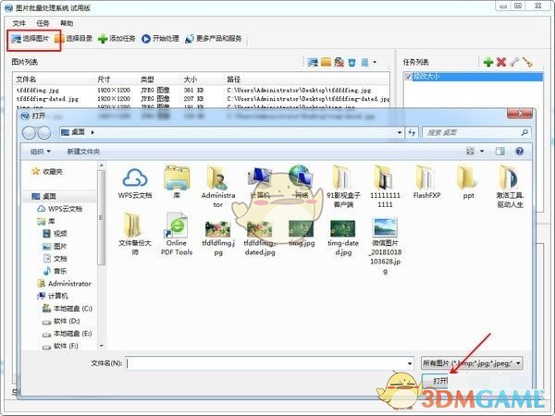
Task: Click trash bin icon in 图片列表 toolbar
Action: (351, 62)
